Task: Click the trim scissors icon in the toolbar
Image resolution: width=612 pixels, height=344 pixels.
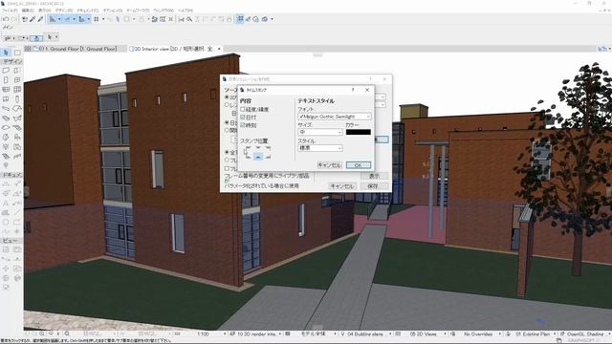Action: click(181, 19)
